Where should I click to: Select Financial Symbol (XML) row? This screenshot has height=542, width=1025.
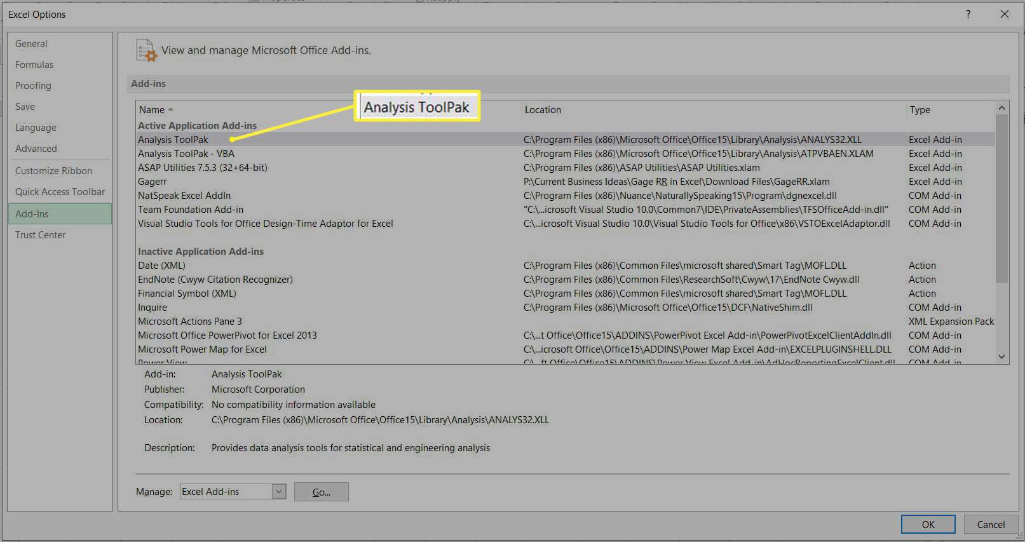tap(566, 294)
